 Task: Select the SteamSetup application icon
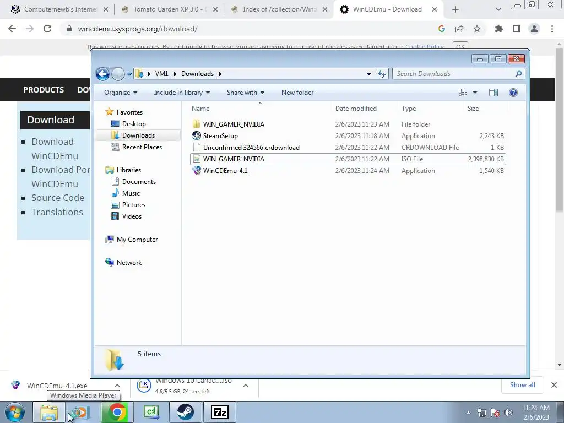point(197,135)
